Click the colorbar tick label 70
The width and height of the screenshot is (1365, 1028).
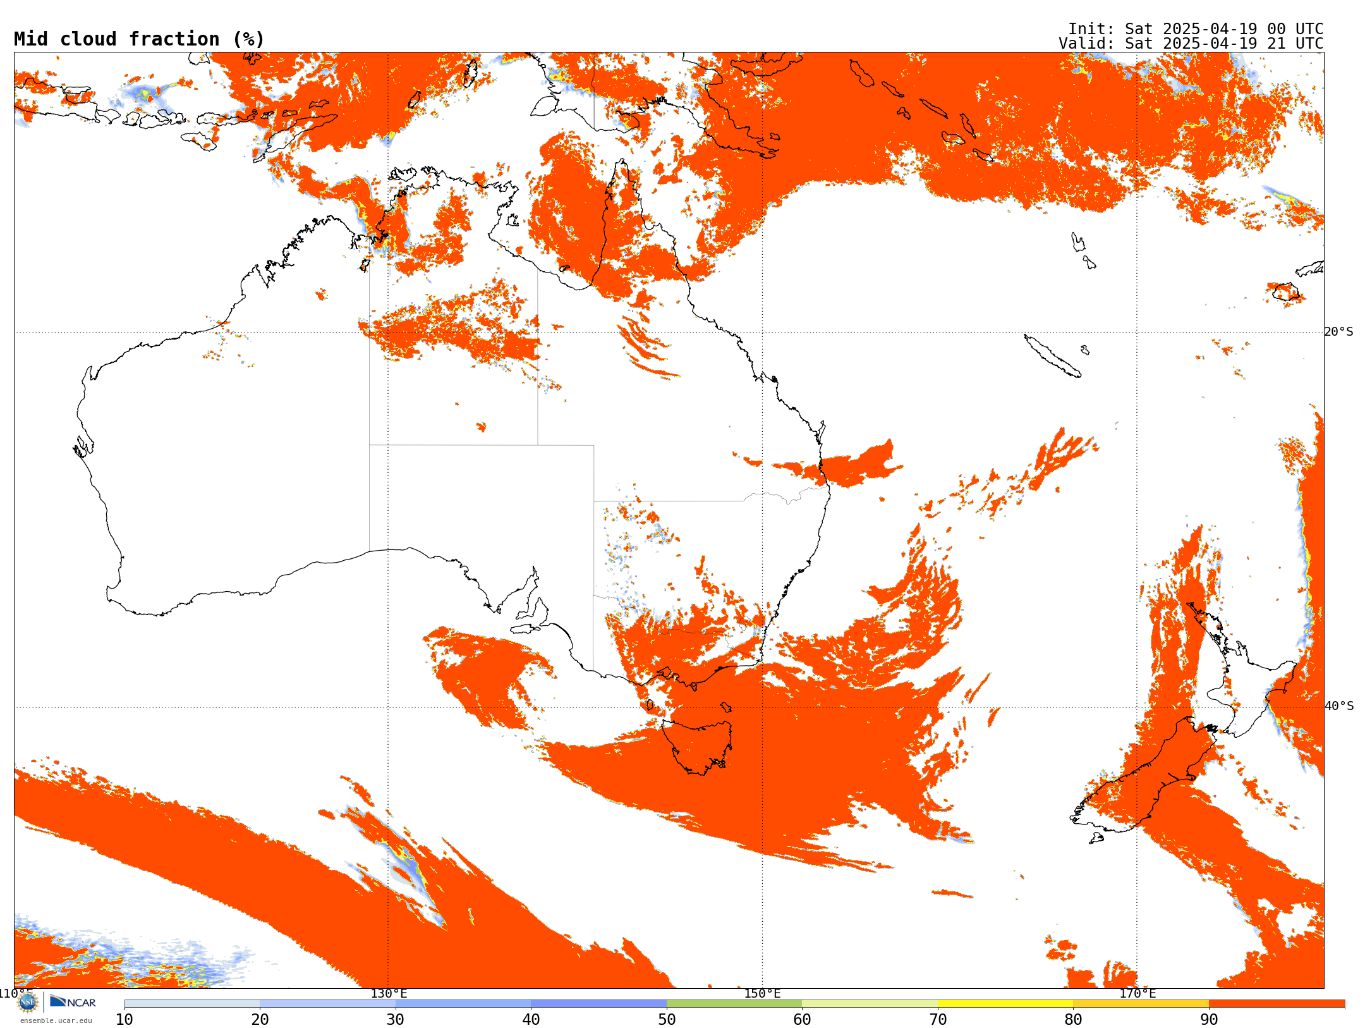coord(938,1020)
